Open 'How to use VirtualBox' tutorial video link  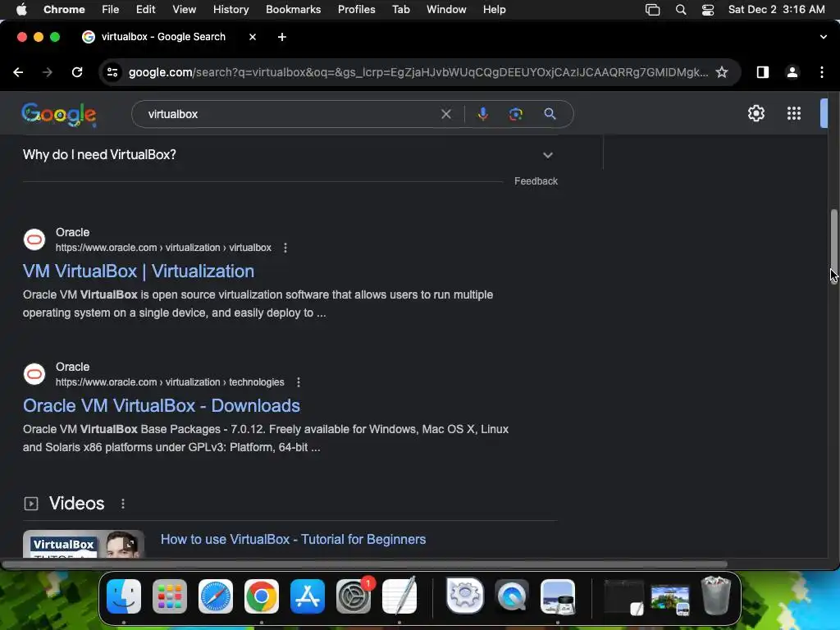tap(293, 540)
